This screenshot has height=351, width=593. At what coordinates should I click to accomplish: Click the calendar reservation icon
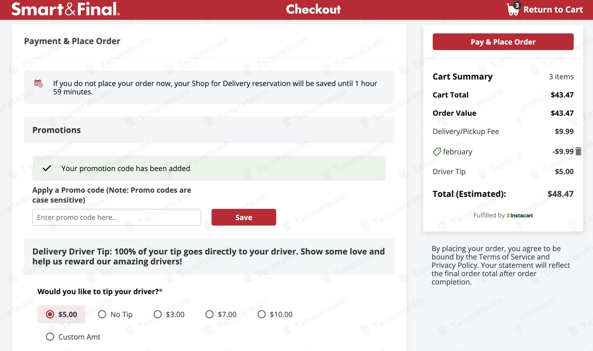pyautogui.click(x=38, y=83)
